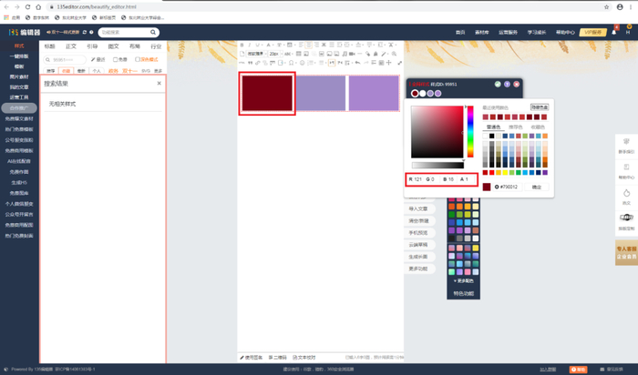
Task: Open the 普通色 color tab
Action: [493, 127]
